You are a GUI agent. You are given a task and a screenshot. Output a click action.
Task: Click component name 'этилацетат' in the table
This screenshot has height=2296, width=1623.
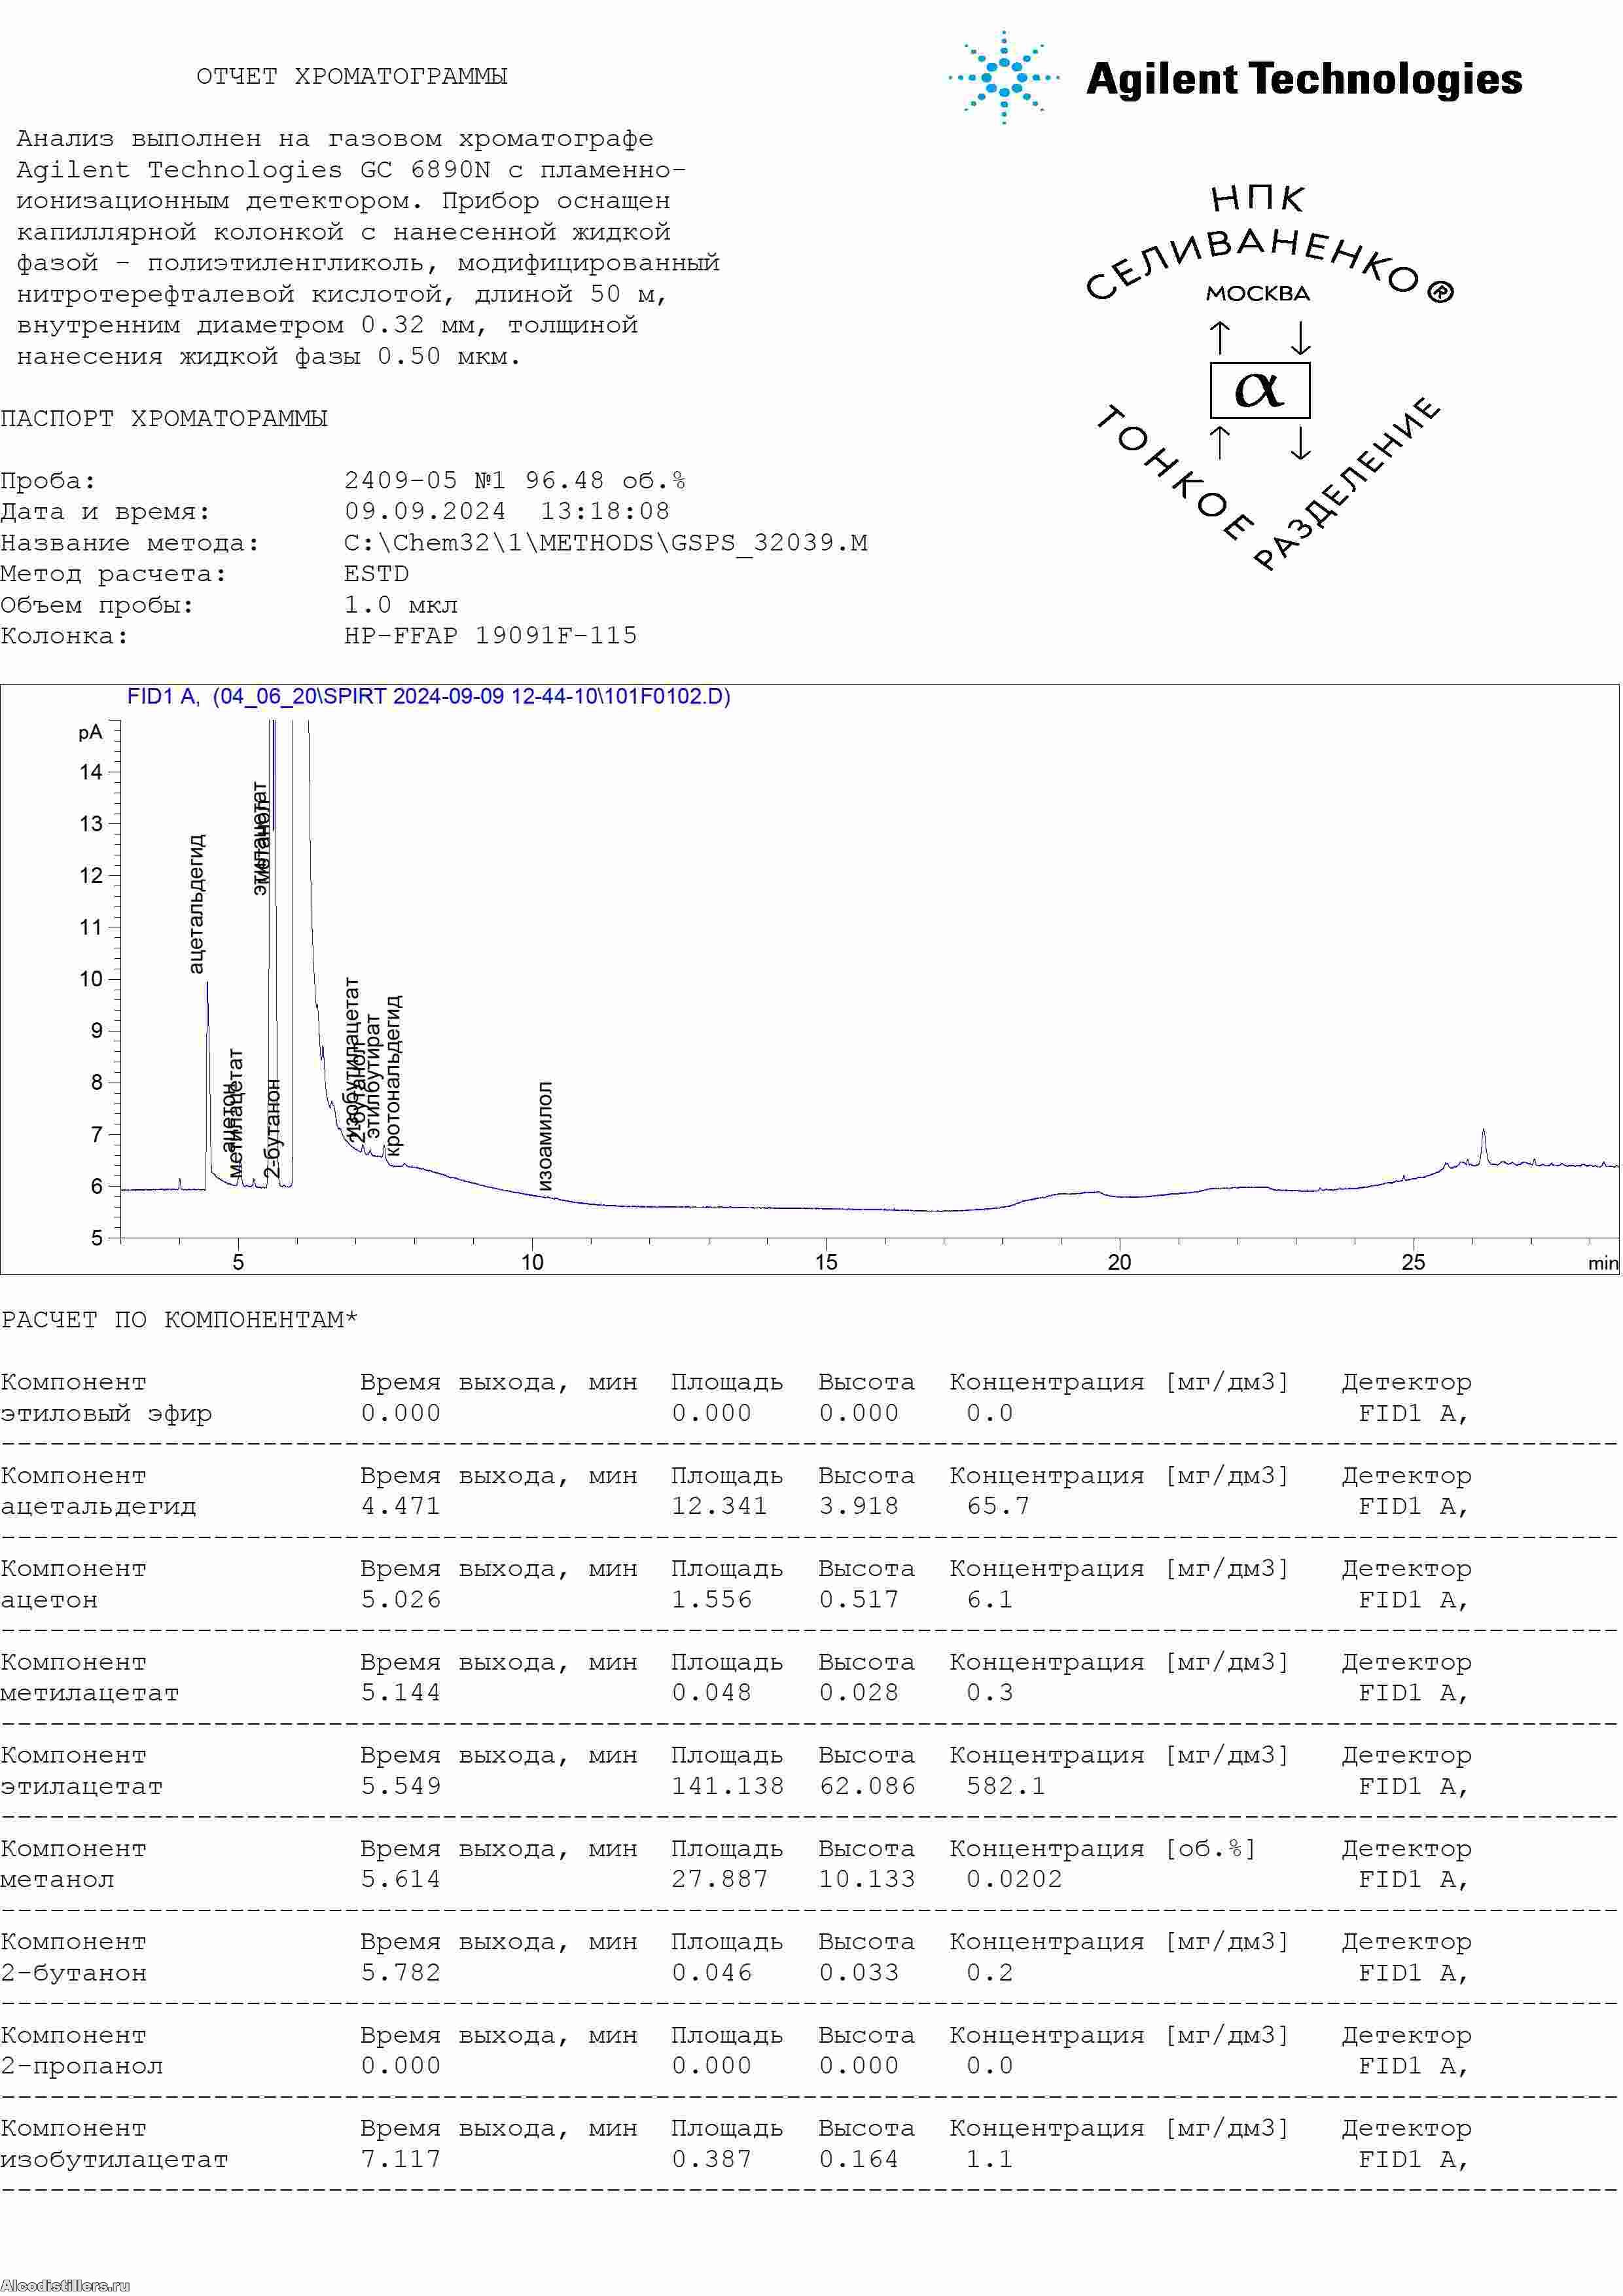click(81, 1786)
